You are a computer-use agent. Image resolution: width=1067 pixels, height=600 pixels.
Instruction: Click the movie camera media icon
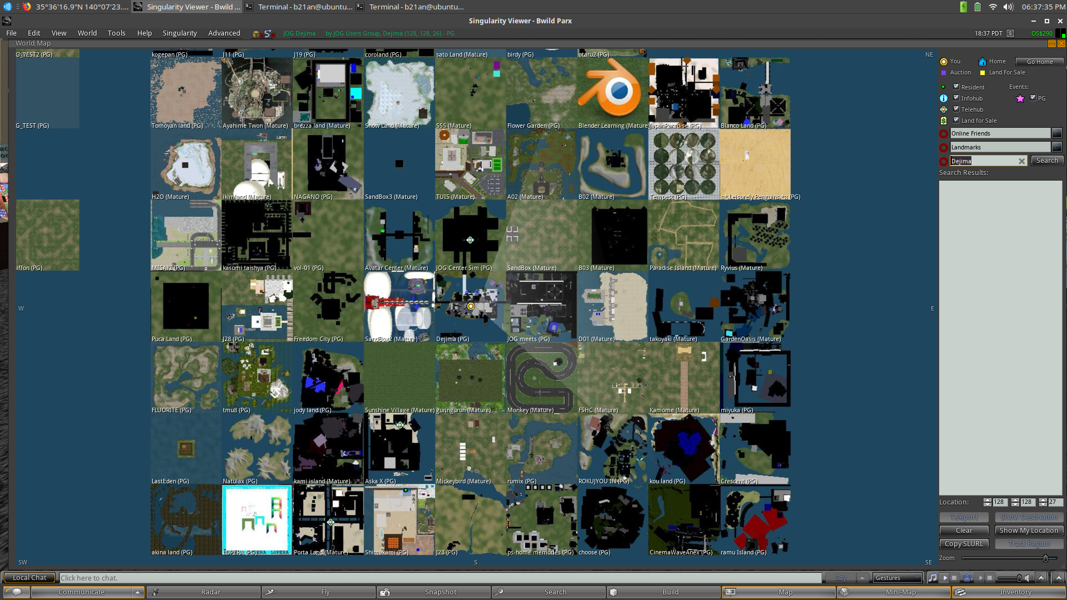[967, 578]
